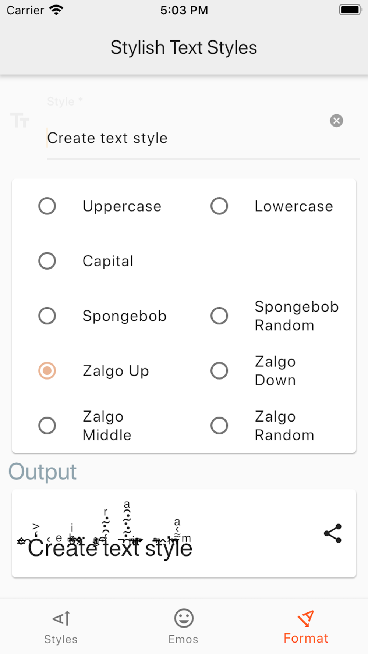Select the Spongebob radio option

tap(47, 316)
